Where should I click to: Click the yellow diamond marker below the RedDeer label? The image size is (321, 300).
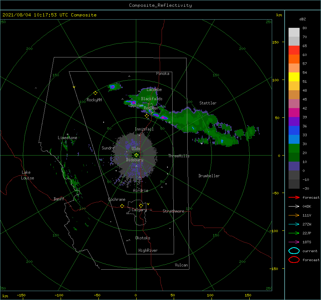147,116
